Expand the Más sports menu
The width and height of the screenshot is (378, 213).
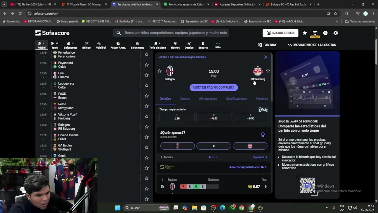[x=218, y=45]
